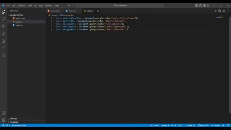231x130 pixels.
Task: Click the editor minimap
Action: 219,17
